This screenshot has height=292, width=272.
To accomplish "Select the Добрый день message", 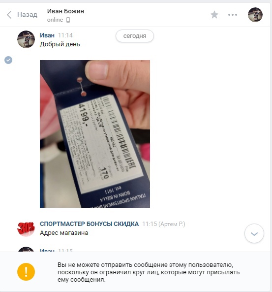I will pos(60,44).
